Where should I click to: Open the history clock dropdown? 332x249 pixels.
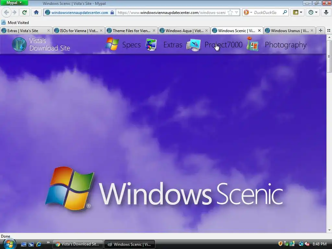pyautogui.click(x=313, y=13)
